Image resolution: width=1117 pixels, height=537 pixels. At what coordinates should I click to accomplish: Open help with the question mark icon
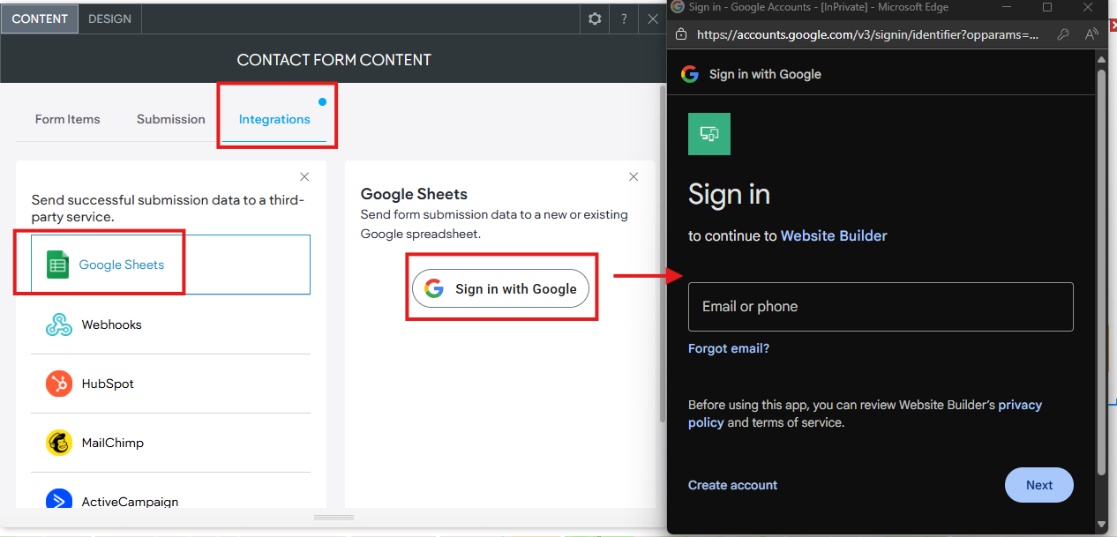tap(624, 19)
